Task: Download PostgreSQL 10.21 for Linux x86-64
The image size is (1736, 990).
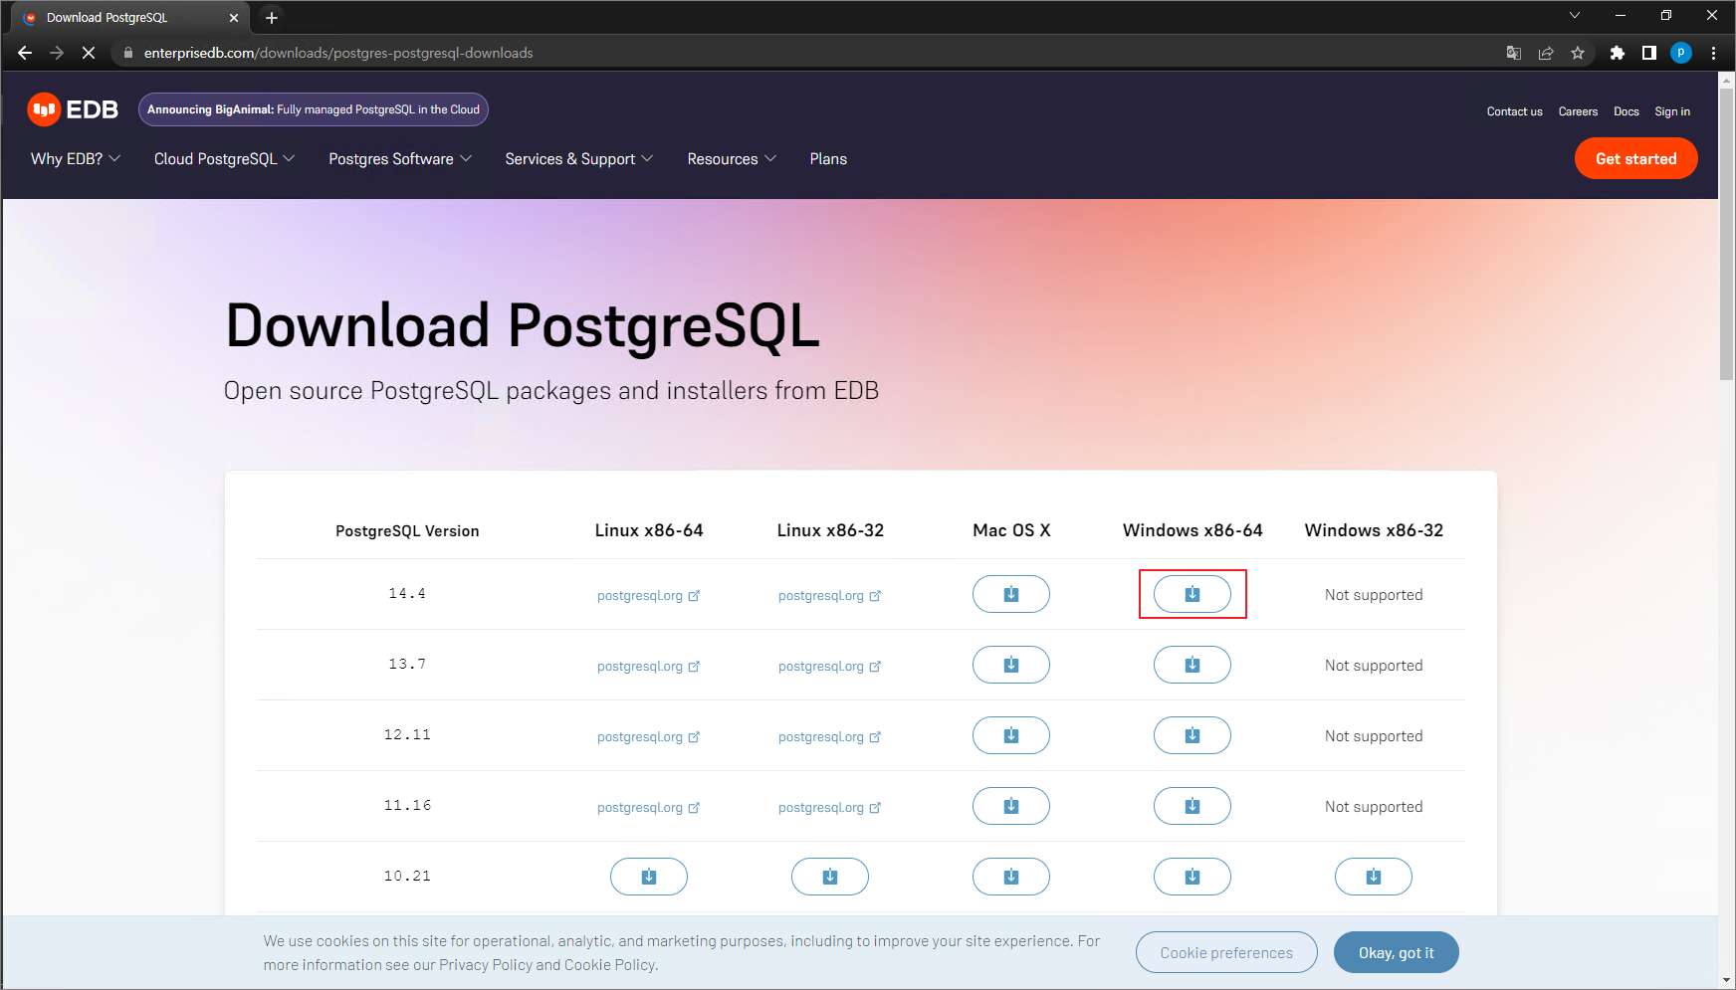Action: (648, 877)
